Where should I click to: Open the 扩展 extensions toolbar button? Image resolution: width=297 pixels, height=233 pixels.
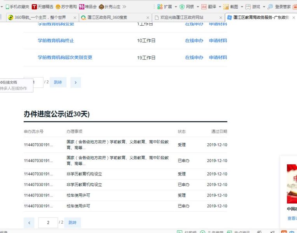(164, 7)
